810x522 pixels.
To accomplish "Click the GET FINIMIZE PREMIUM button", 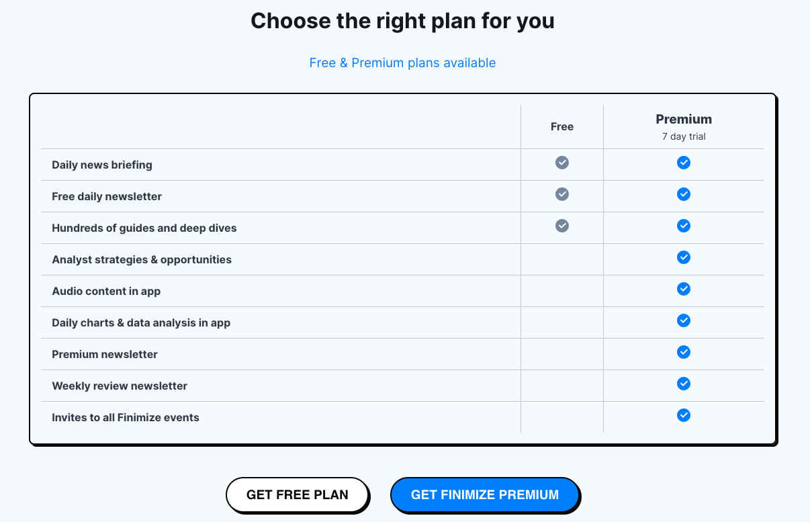I will [x=485, y=494].
